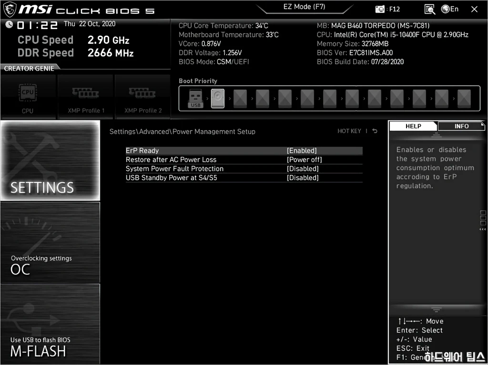Click the screenshot camera F12 icon
The width and height of the screenshot is (488, 365).
pos(380,10)
